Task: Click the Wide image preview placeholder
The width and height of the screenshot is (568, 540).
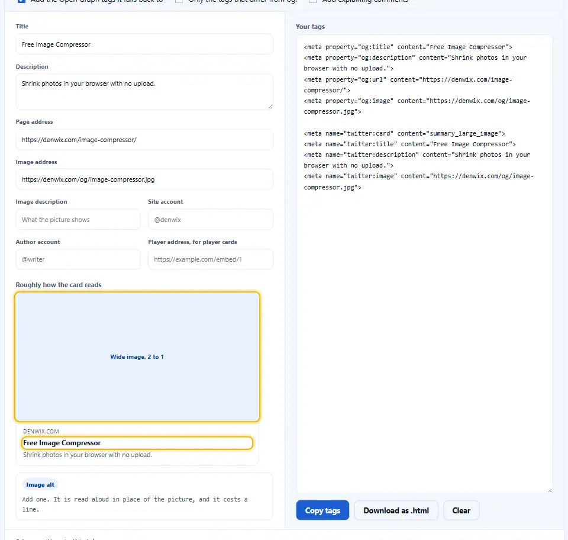Action: 137,357
